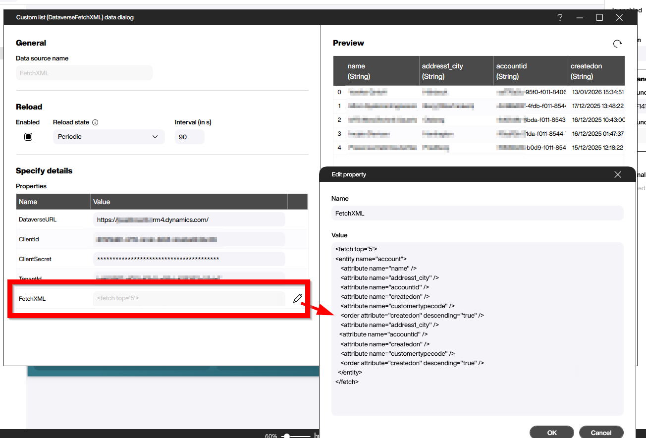Minimize the data dialog window
The image size is (646, 438).
[580, 17]
